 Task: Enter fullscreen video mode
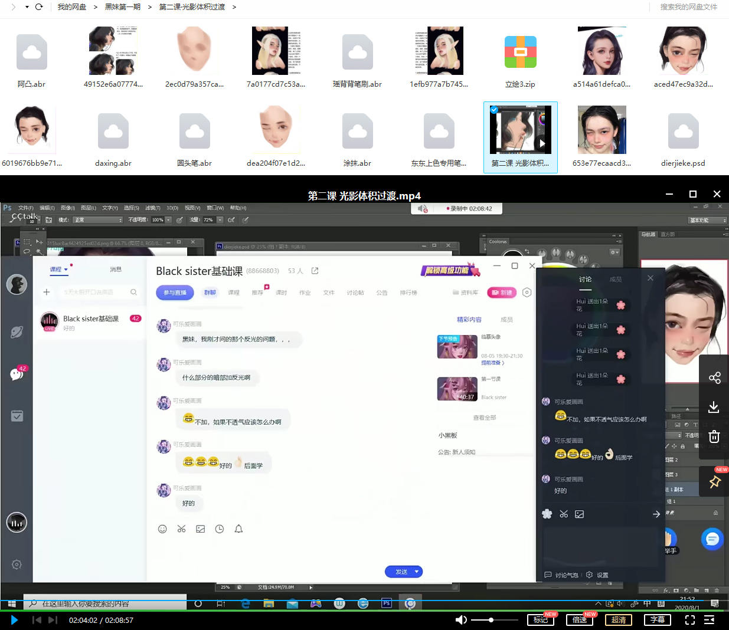(x=689, y=620)
